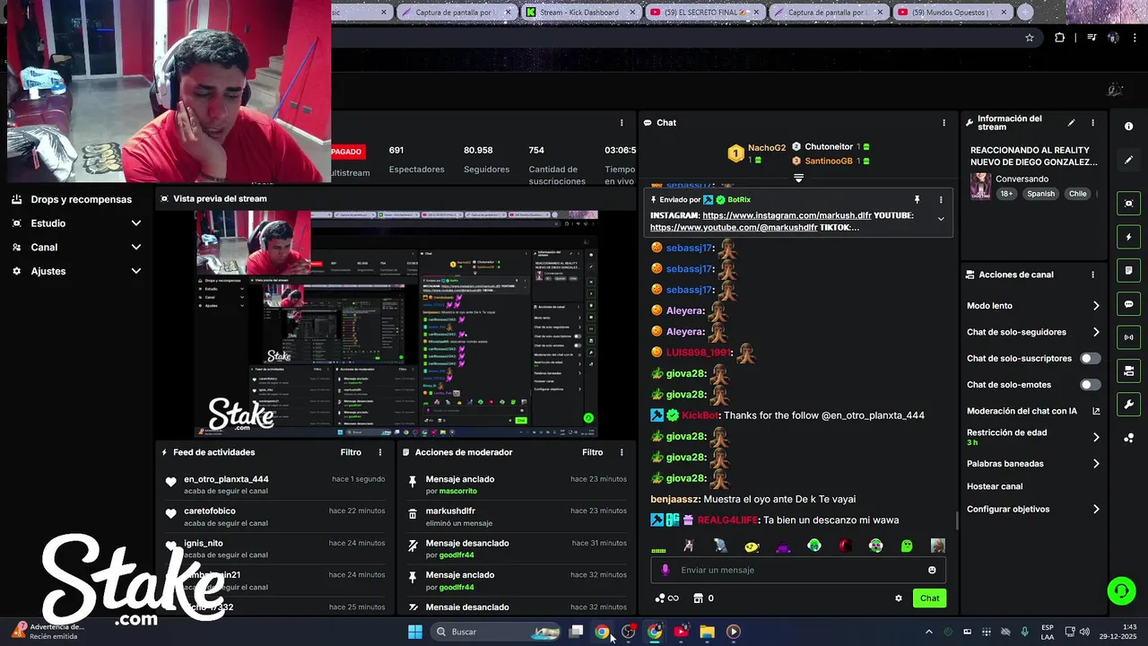Open Configurar objetivos options arrow
Image resolution: width=1148 pixels, height=646 pixels.
tap(1096, 509)
